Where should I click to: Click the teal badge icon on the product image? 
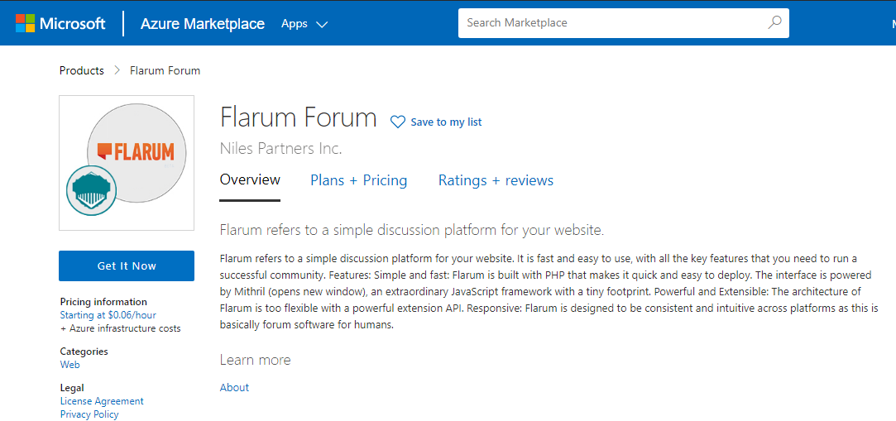click(x=89, y=190)
